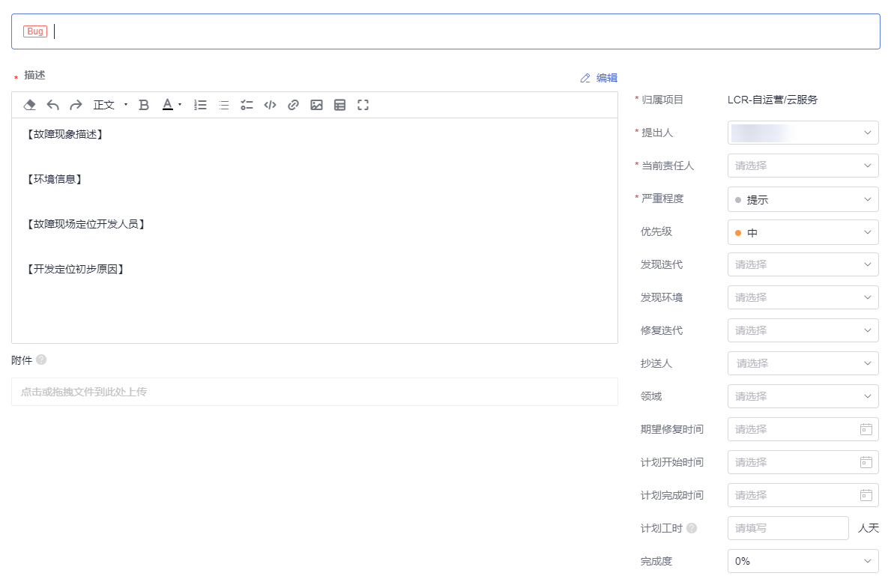Insert a hyperlink in the description
The height and width of the screenshot is (579, 888).
pyautogui.click(x=294, y=105)
